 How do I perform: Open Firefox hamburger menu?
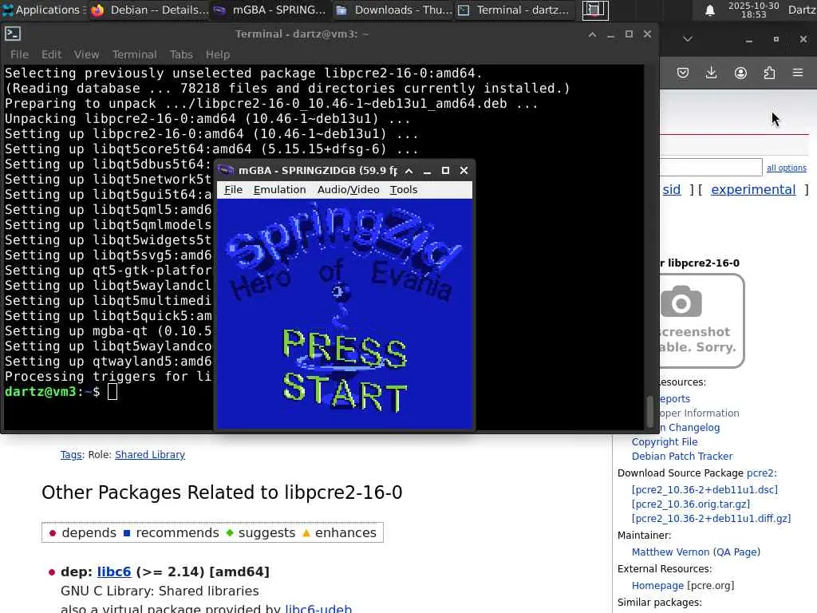(798, 73)
